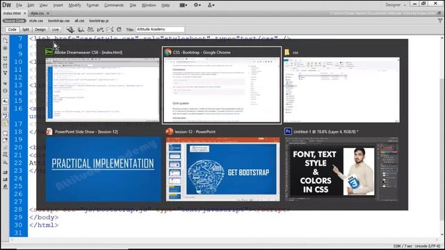Click the Balance Braces icon
Viewport: 445px width, 250px height.
pos(5,91)
